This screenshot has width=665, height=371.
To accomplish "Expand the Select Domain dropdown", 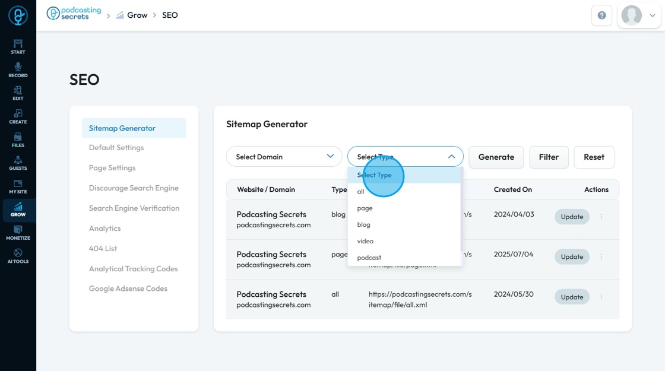I will coord(284,157).
